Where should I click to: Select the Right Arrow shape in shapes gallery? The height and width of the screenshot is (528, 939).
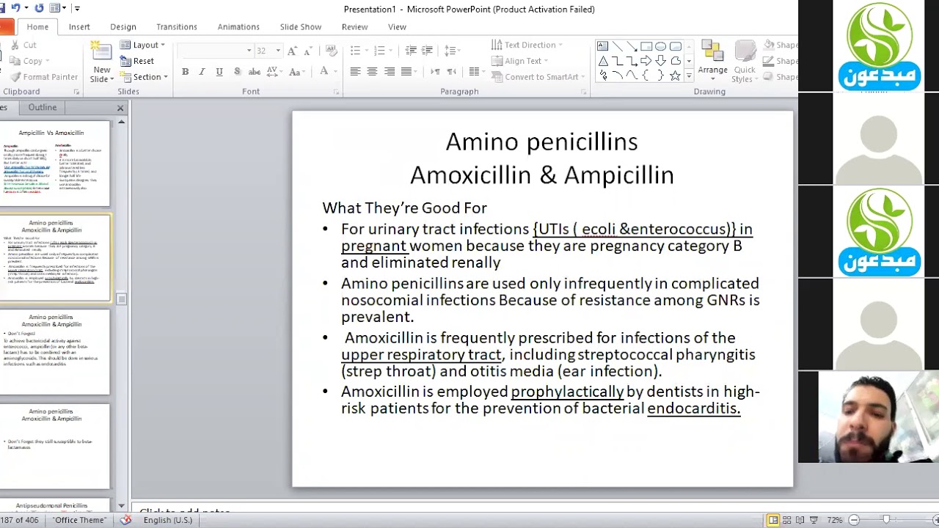(x=646, y=61)
